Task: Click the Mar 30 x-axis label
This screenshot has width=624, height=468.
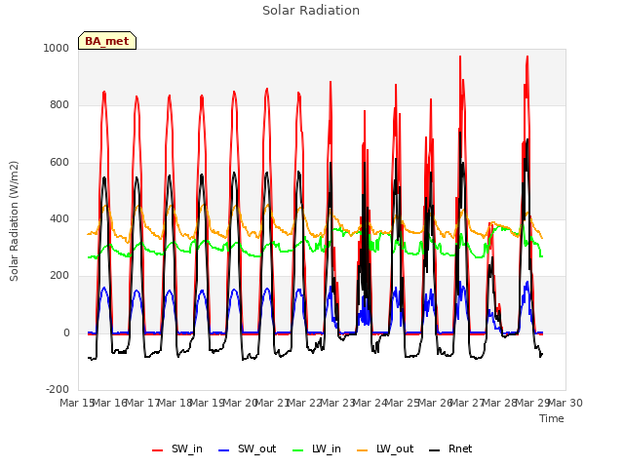Action: pos(565,403)
